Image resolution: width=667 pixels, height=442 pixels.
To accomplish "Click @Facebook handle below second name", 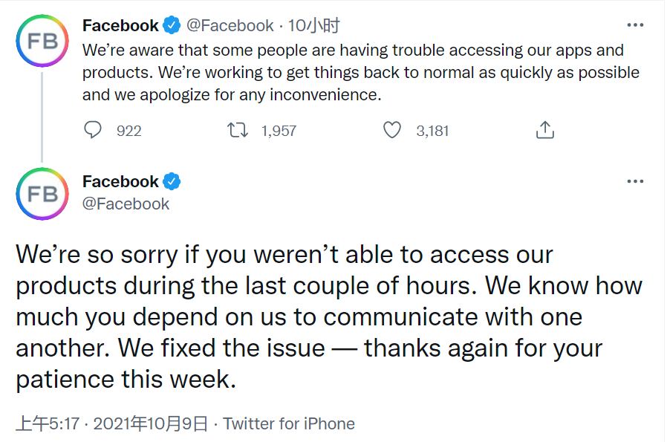I will click(x=126, y=204).
